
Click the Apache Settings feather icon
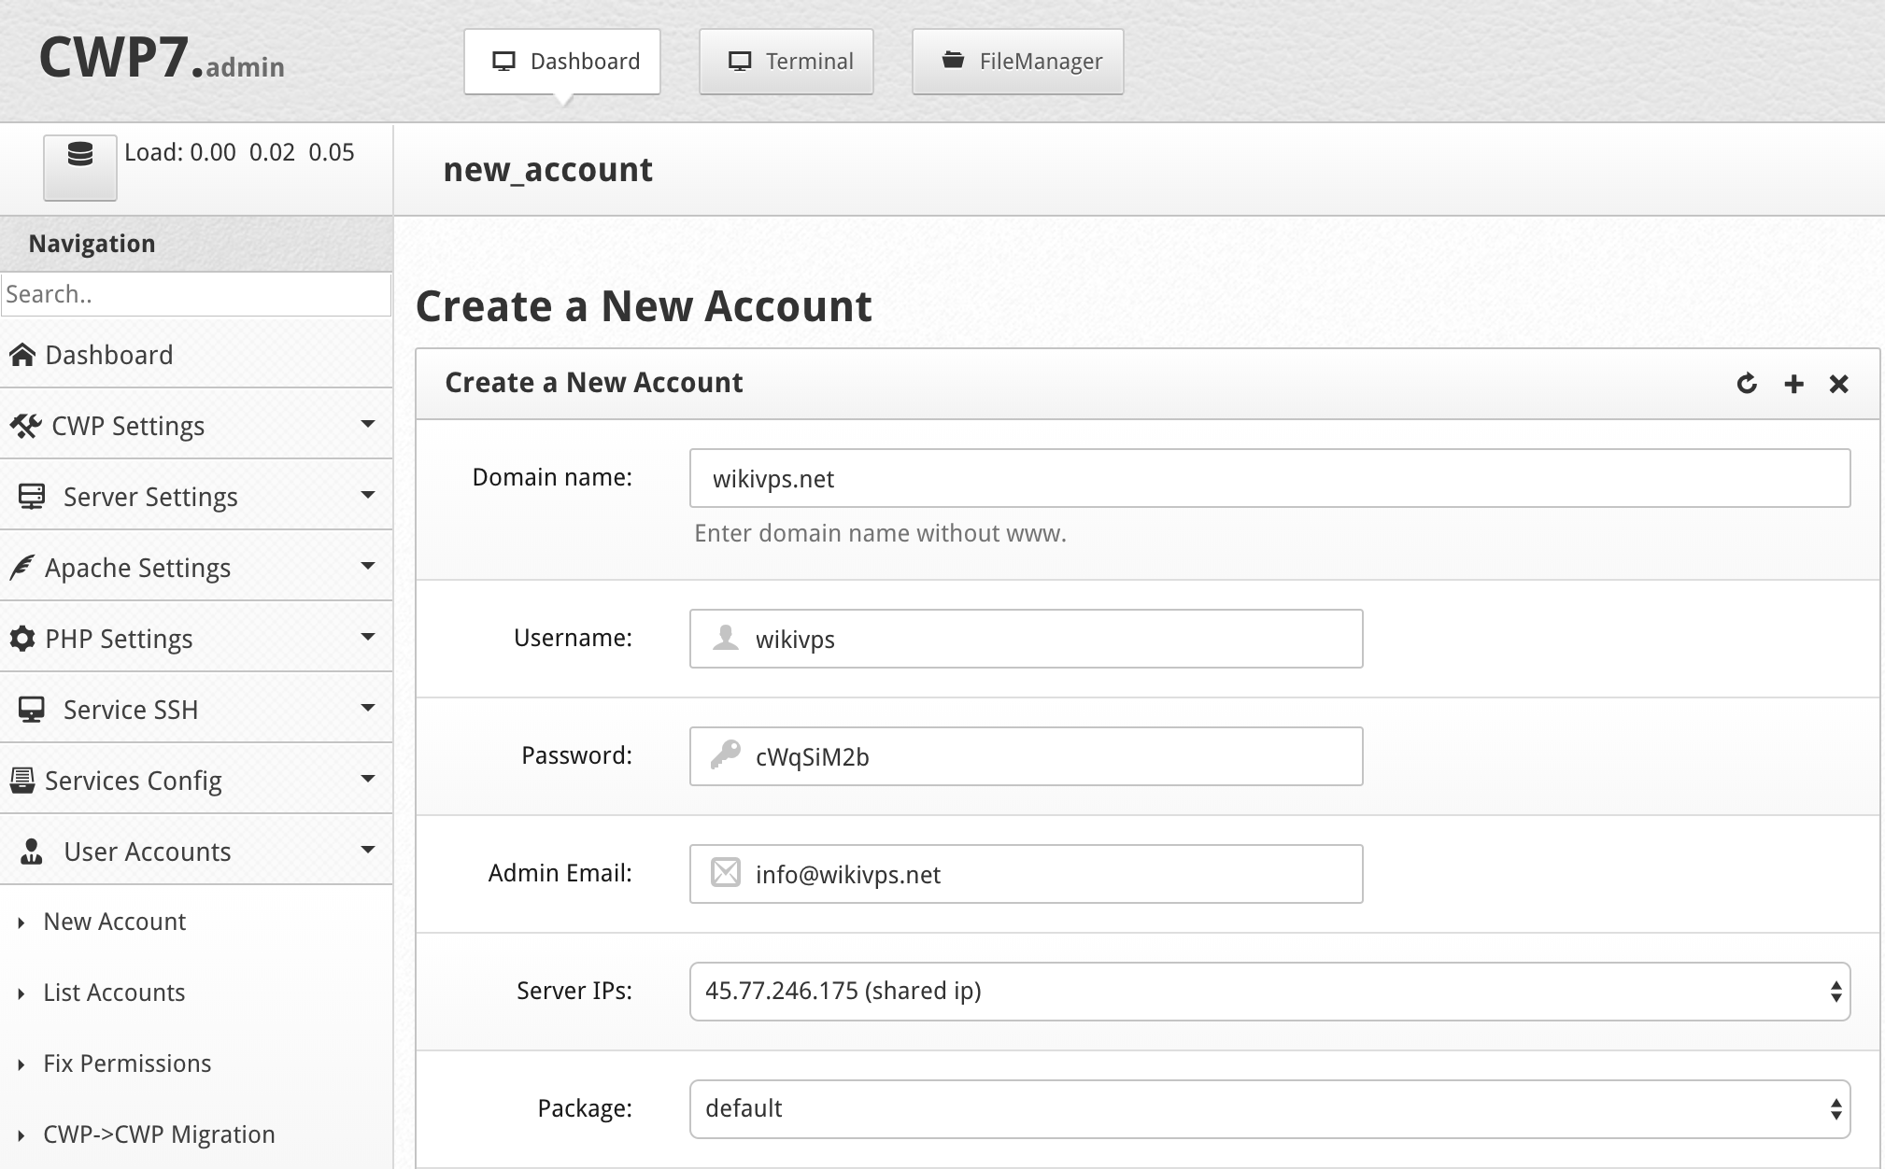(x=21, y=568)
